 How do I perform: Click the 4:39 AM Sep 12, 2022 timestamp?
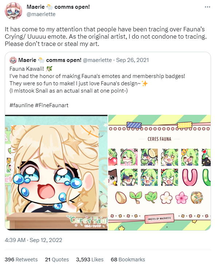34,240
